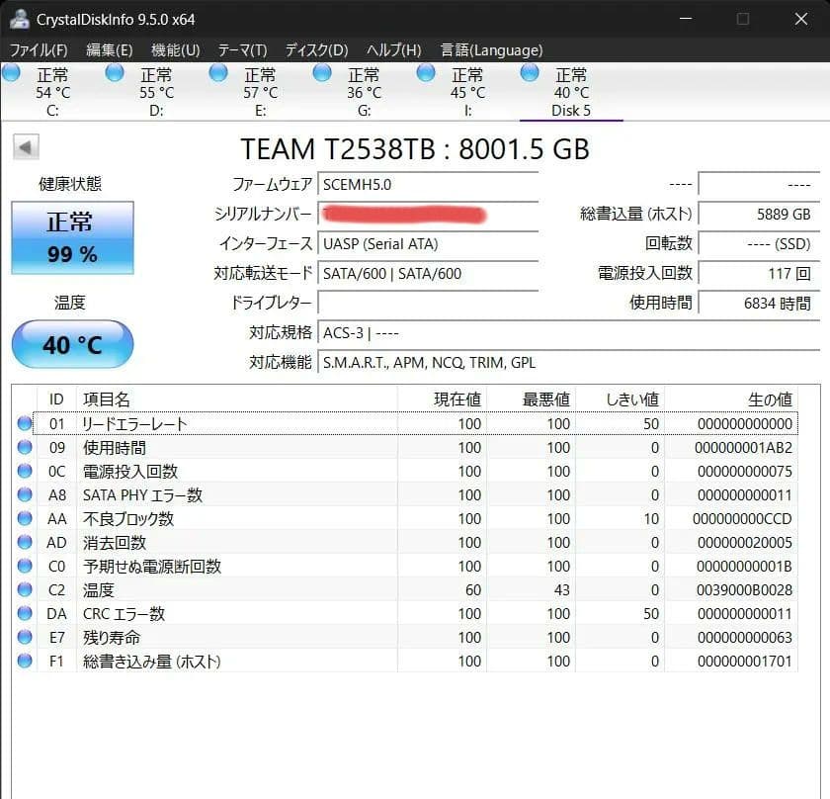Open the テーマ menu
This screenshot has width=830, height=799.
(243, 49)
